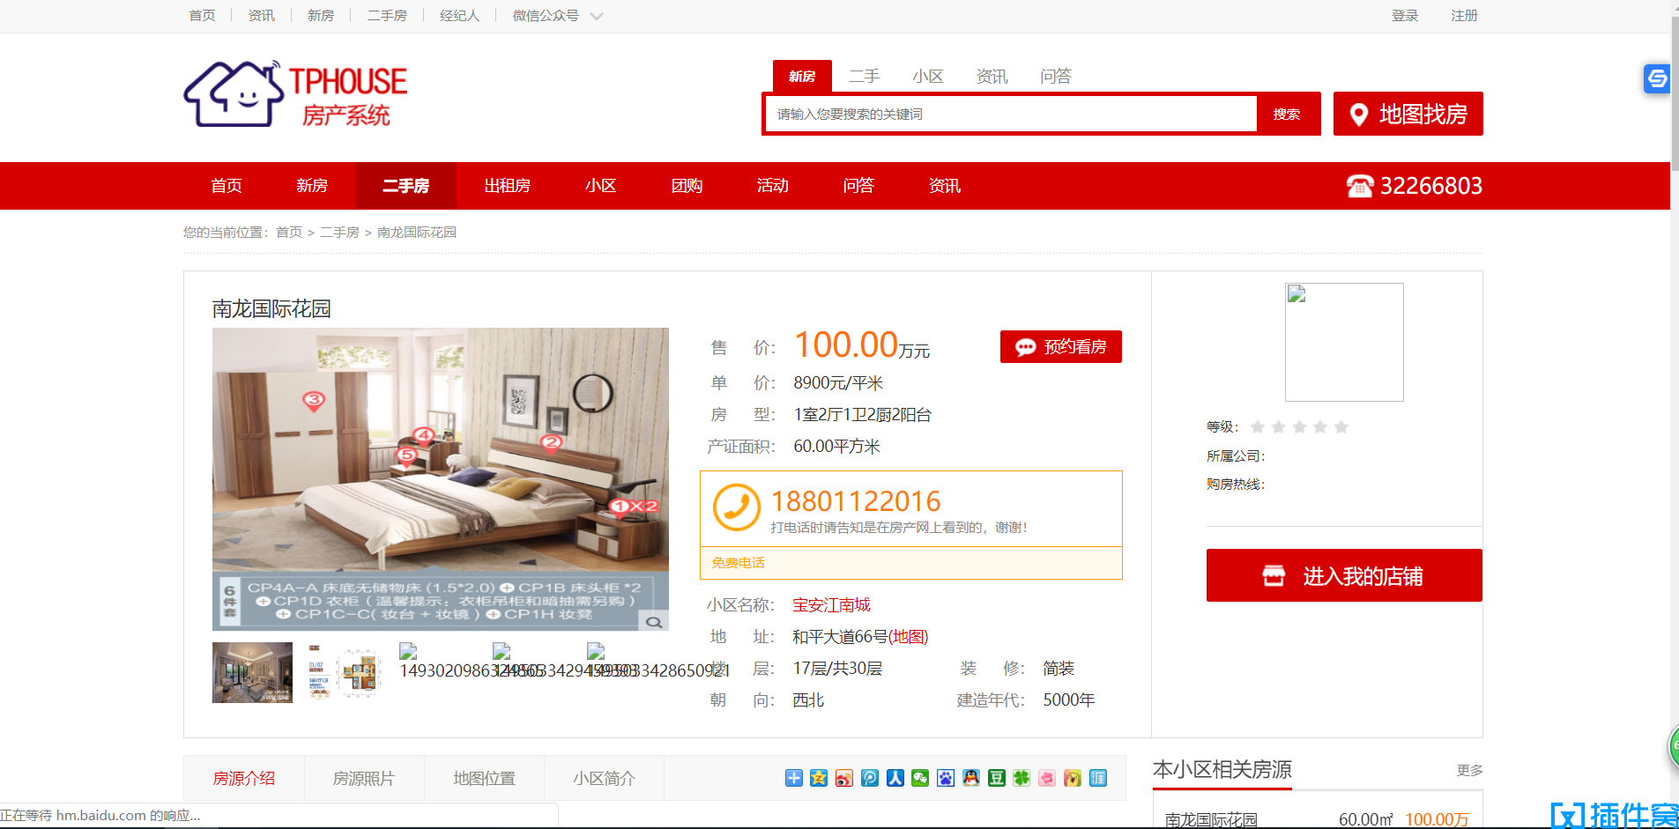Screen dimensions: 1679x829
Task: Click the more share options plus icon
Action: pos(793,778)
